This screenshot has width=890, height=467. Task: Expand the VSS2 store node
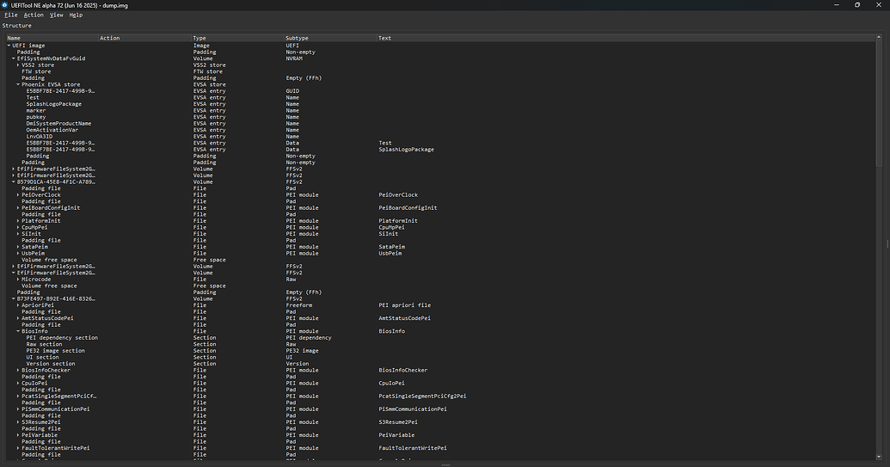point(18,65)
